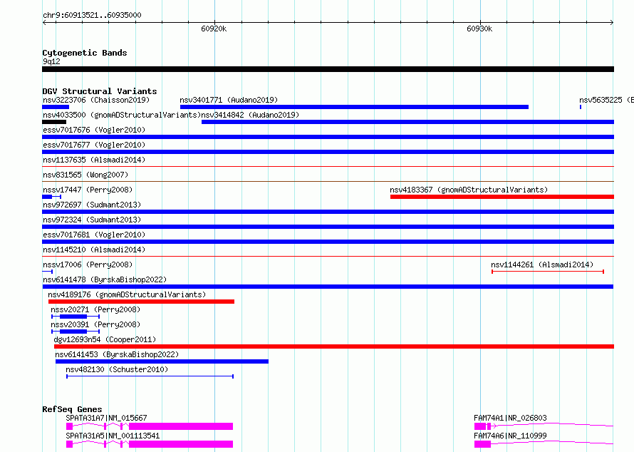The height and width of the screenshot is (452, 634).
Task: Select variant nsv3401771 (Audano2019) blue bar
Action: 354,107
